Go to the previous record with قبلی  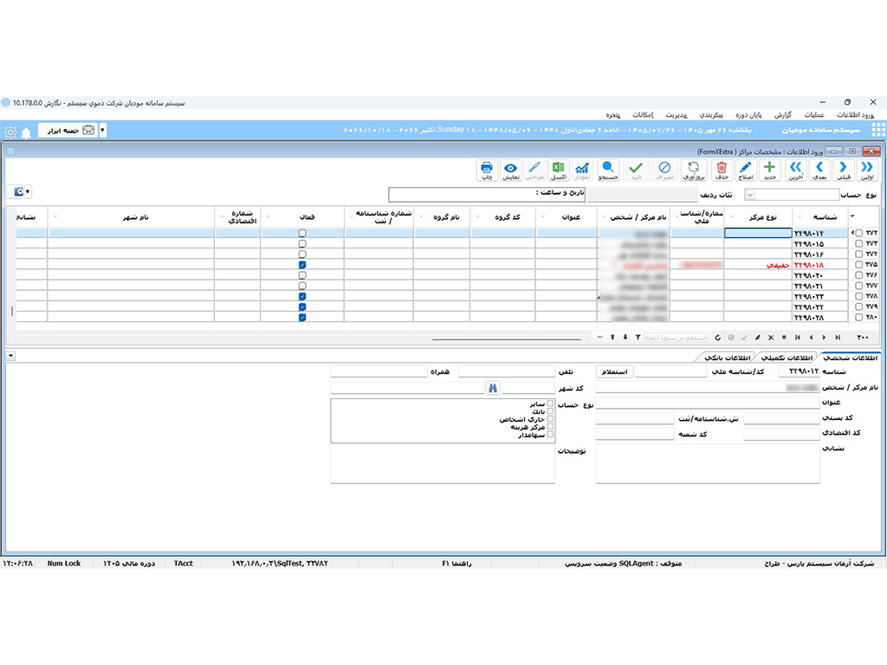point(844,171)
